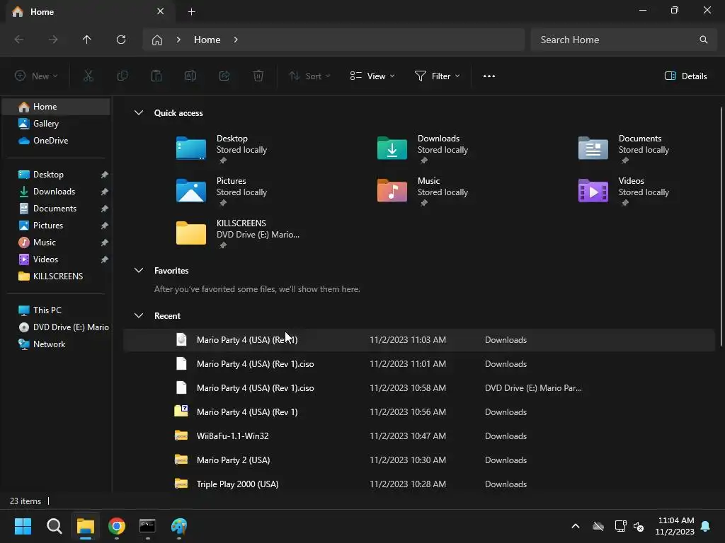Select KILLSCREENS in navigation pane
Screen dimensions: 725x543
pyautogui.click(x=56, y=276)
